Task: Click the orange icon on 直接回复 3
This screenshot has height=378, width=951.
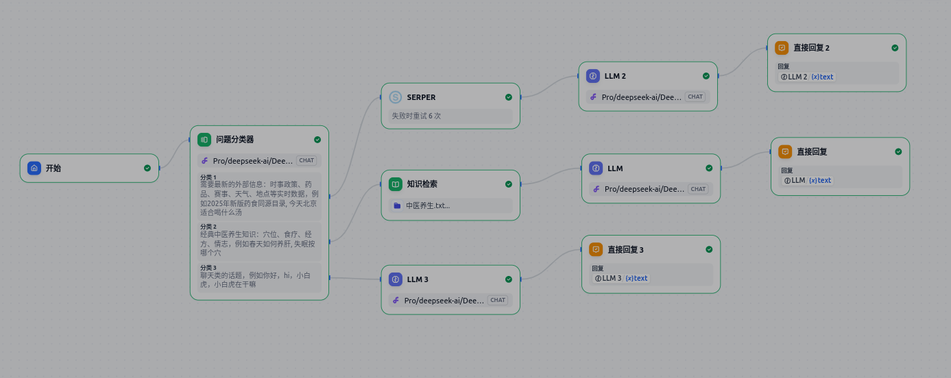Action: 596,250
